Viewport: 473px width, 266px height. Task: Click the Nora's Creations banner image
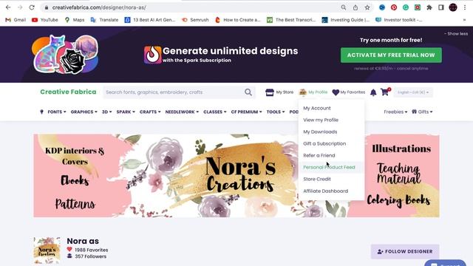pyautogui.click(x=236, y=176)
